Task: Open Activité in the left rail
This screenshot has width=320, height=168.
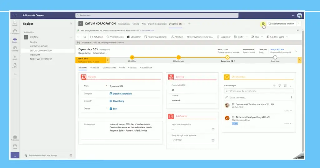Action: [x=15, y=23]
